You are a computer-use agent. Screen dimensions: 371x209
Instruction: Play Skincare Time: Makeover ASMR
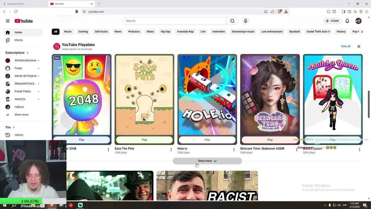pyautogui.click(x=270, y=140)
